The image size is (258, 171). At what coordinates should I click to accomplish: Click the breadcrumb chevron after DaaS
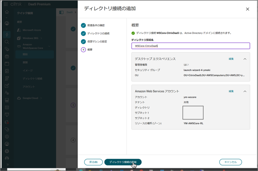click(75, 12)
